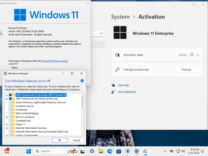Click the key icon beside Change product key

click(117, 69)
